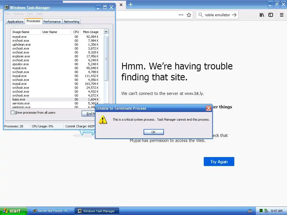This screenshot has width=287, height=215.
Task: Open Task Manager View menu
Action: [30, 14]
